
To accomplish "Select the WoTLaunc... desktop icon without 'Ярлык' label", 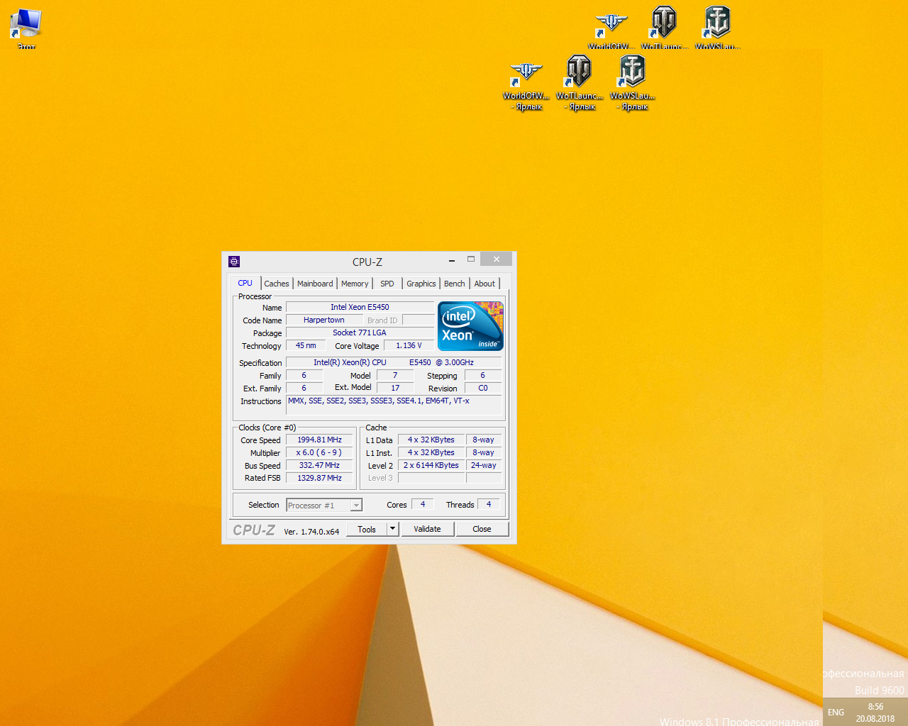I will tap(664, 28).
